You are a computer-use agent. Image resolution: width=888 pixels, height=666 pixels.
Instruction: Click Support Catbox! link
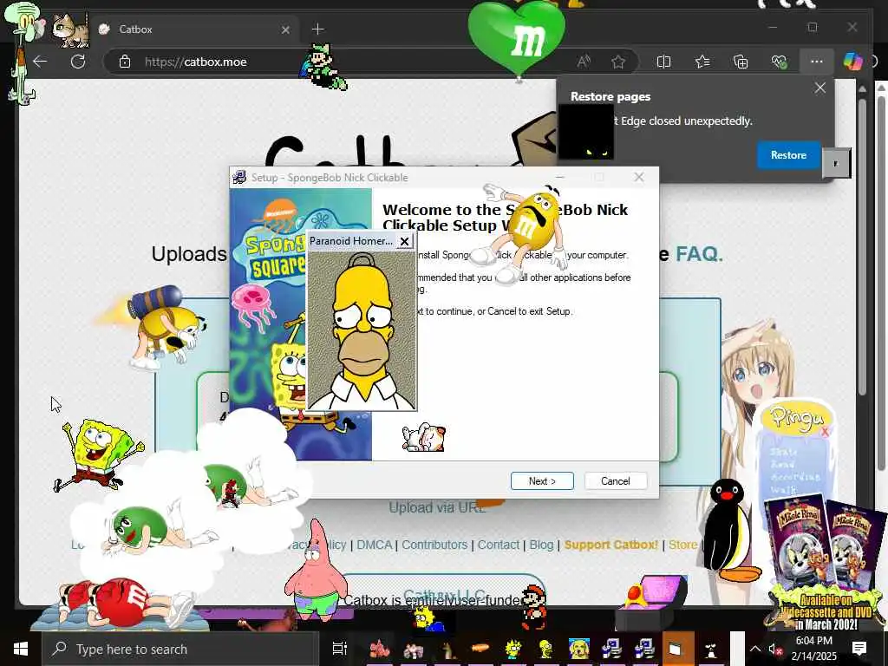coord(611,545)
